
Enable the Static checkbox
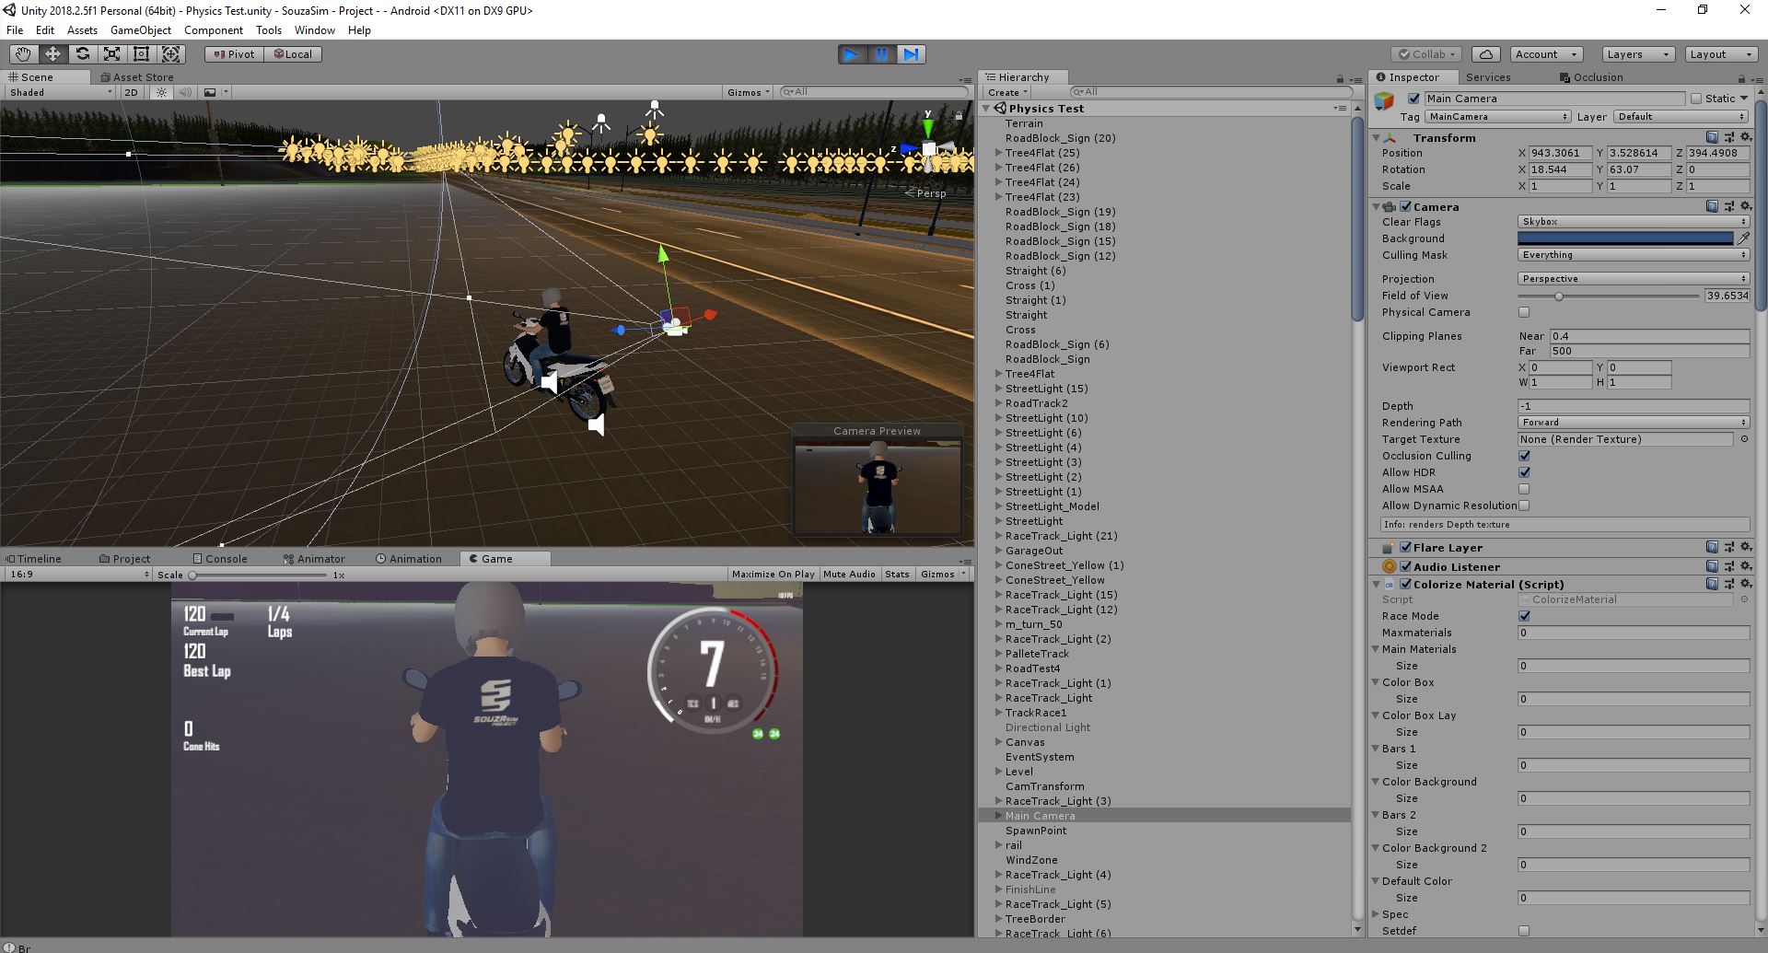click(x=1696, y=99)
